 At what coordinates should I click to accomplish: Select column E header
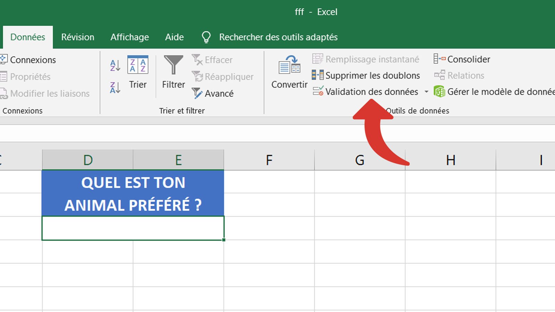(x=178, y=160)
